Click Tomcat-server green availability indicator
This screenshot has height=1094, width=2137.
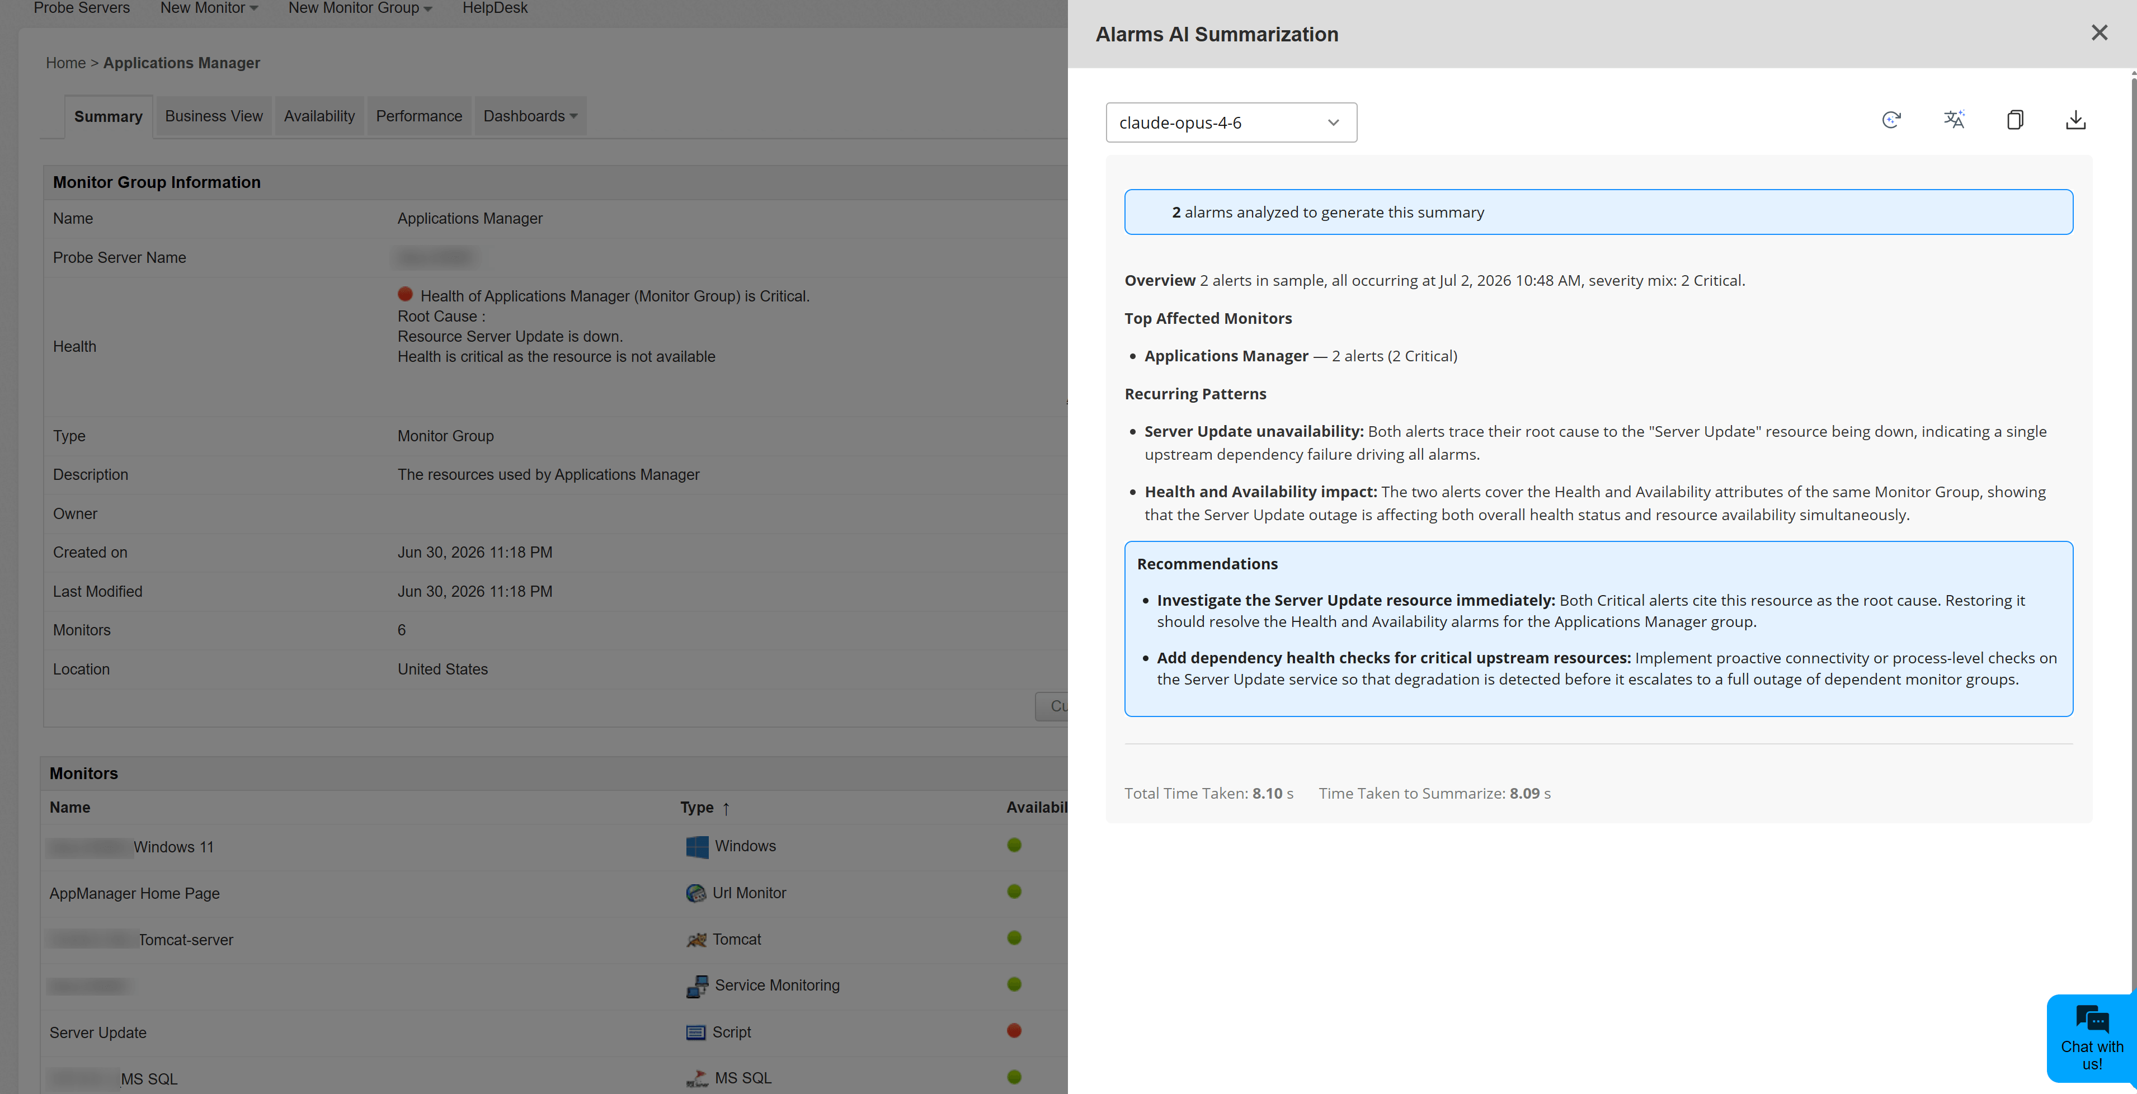pos(1014,938)
